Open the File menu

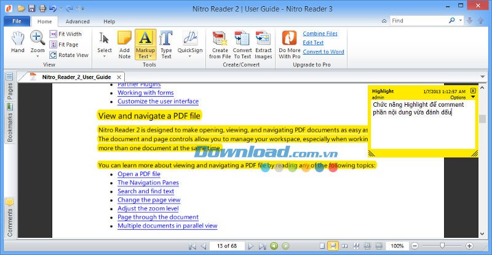(16, 21)
